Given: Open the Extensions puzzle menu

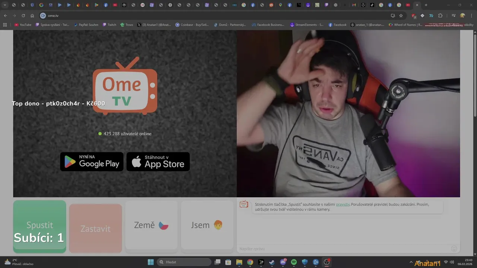Looking at the screenshot, I should click(440, 16).
